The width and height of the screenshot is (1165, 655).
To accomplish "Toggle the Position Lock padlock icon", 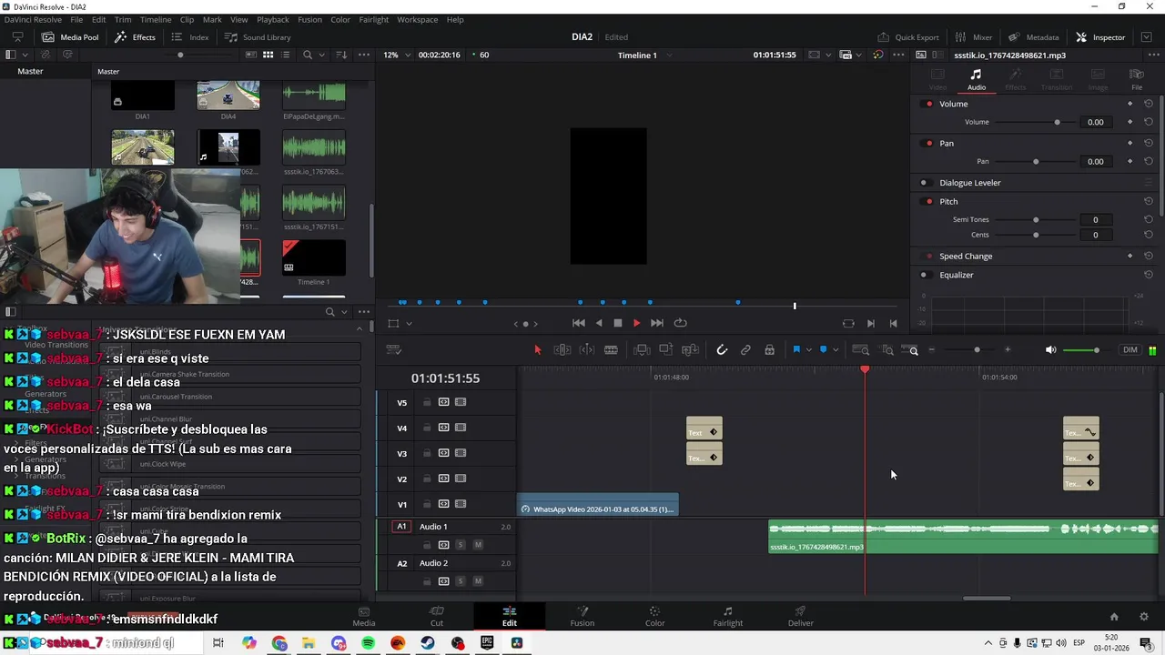I will 769,350.
